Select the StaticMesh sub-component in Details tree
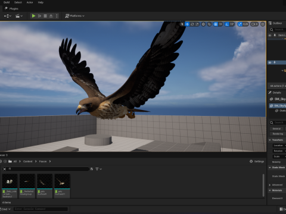This screenshot has width=286, height=214. 281,111
